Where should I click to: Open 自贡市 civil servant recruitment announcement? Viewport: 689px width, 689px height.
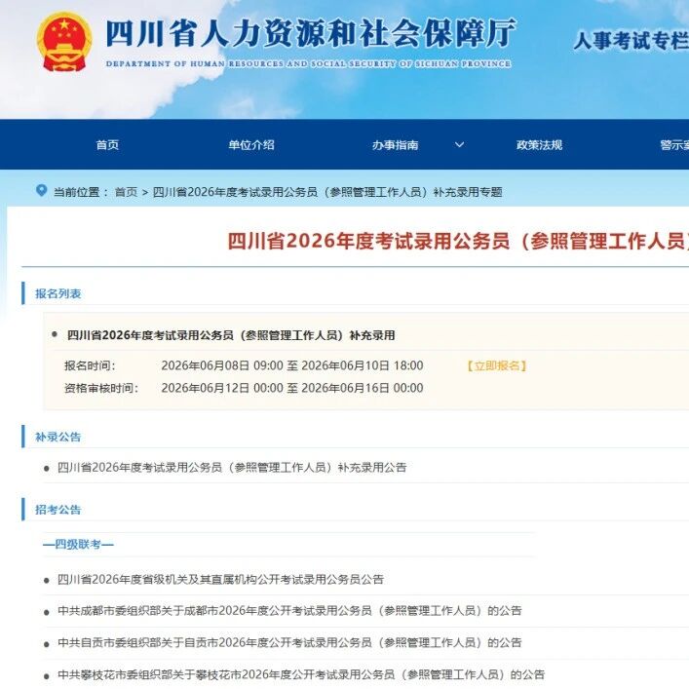pos(289,642)
